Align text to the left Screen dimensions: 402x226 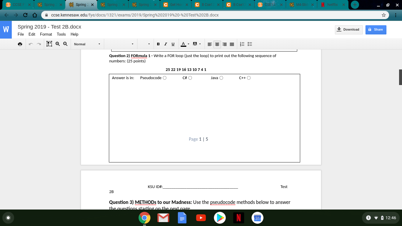tap(210, 44)
